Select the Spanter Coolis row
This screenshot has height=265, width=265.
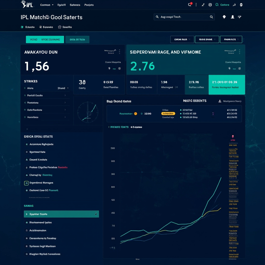(x=61, y=214)
